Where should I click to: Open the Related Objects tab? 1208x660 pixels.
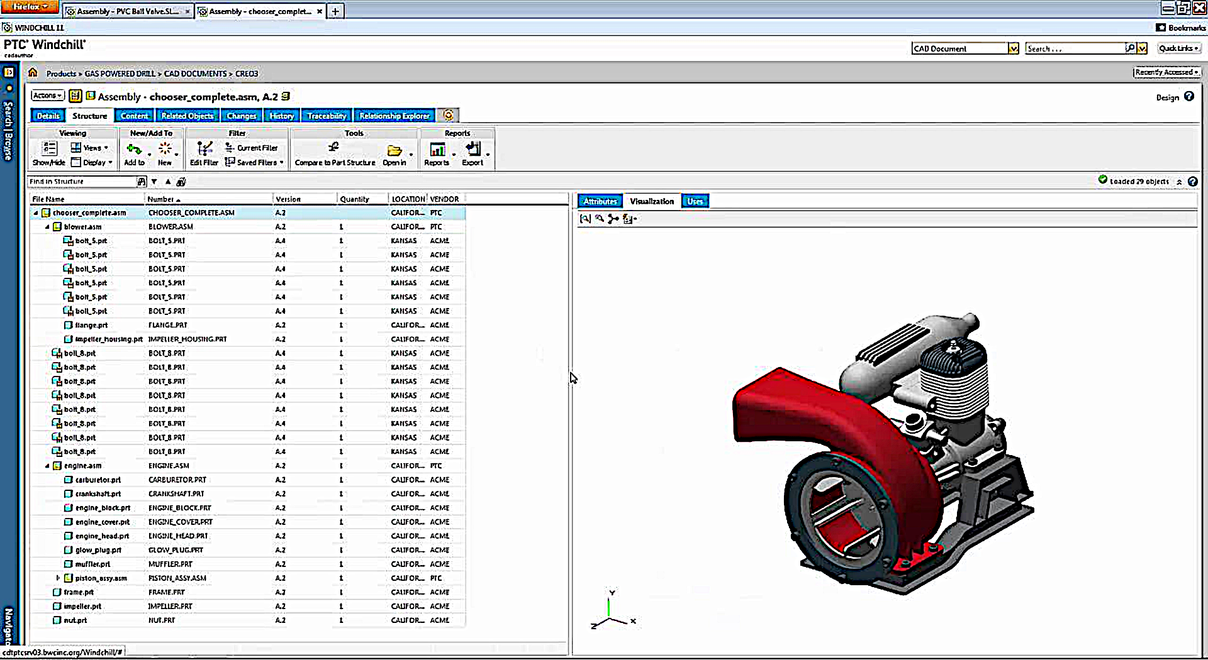click(x=187, y=116)
